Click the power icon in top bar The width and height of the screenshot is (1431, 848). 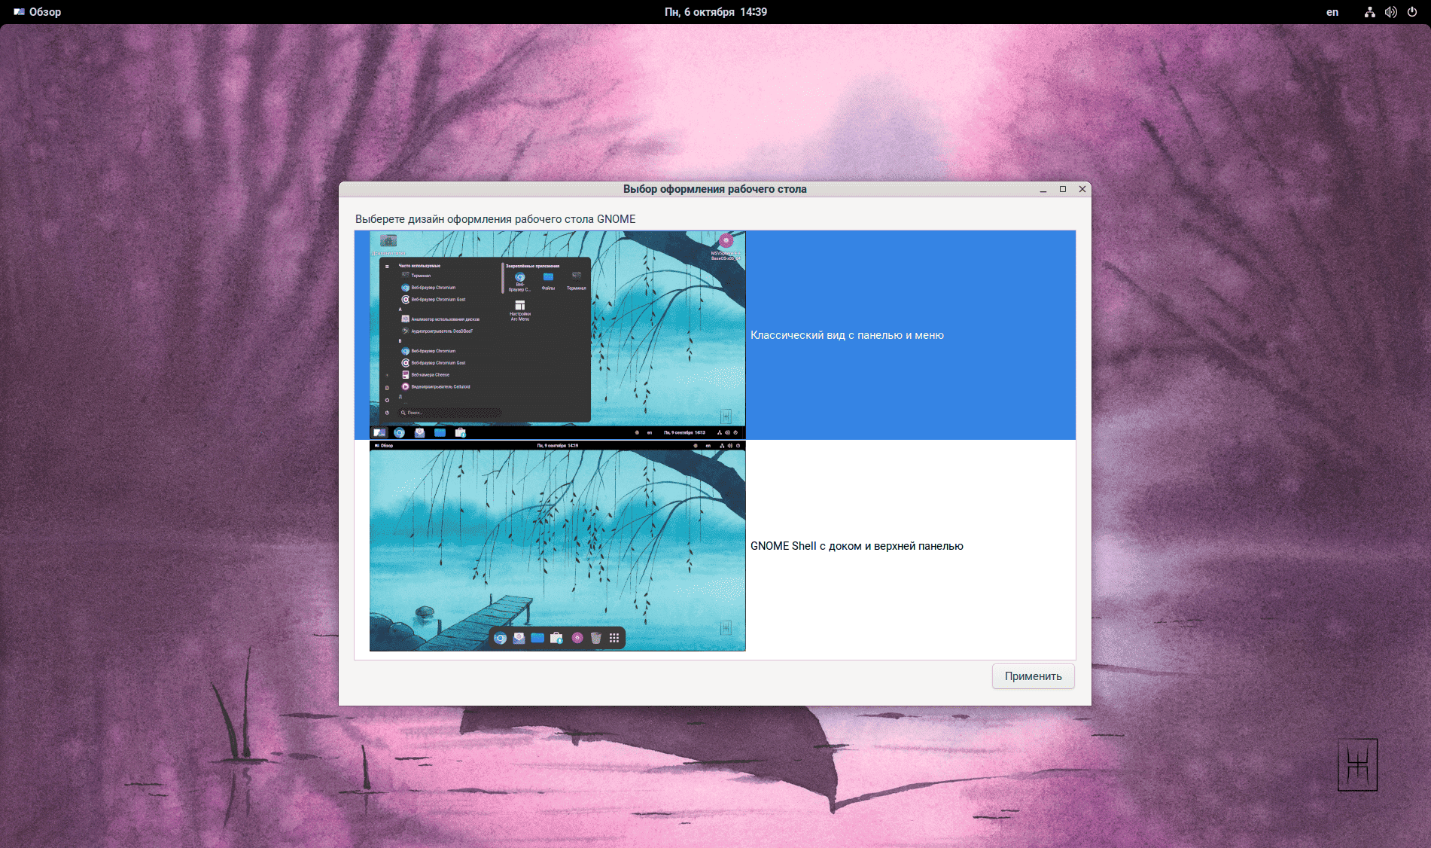[x=1412, y=12]
